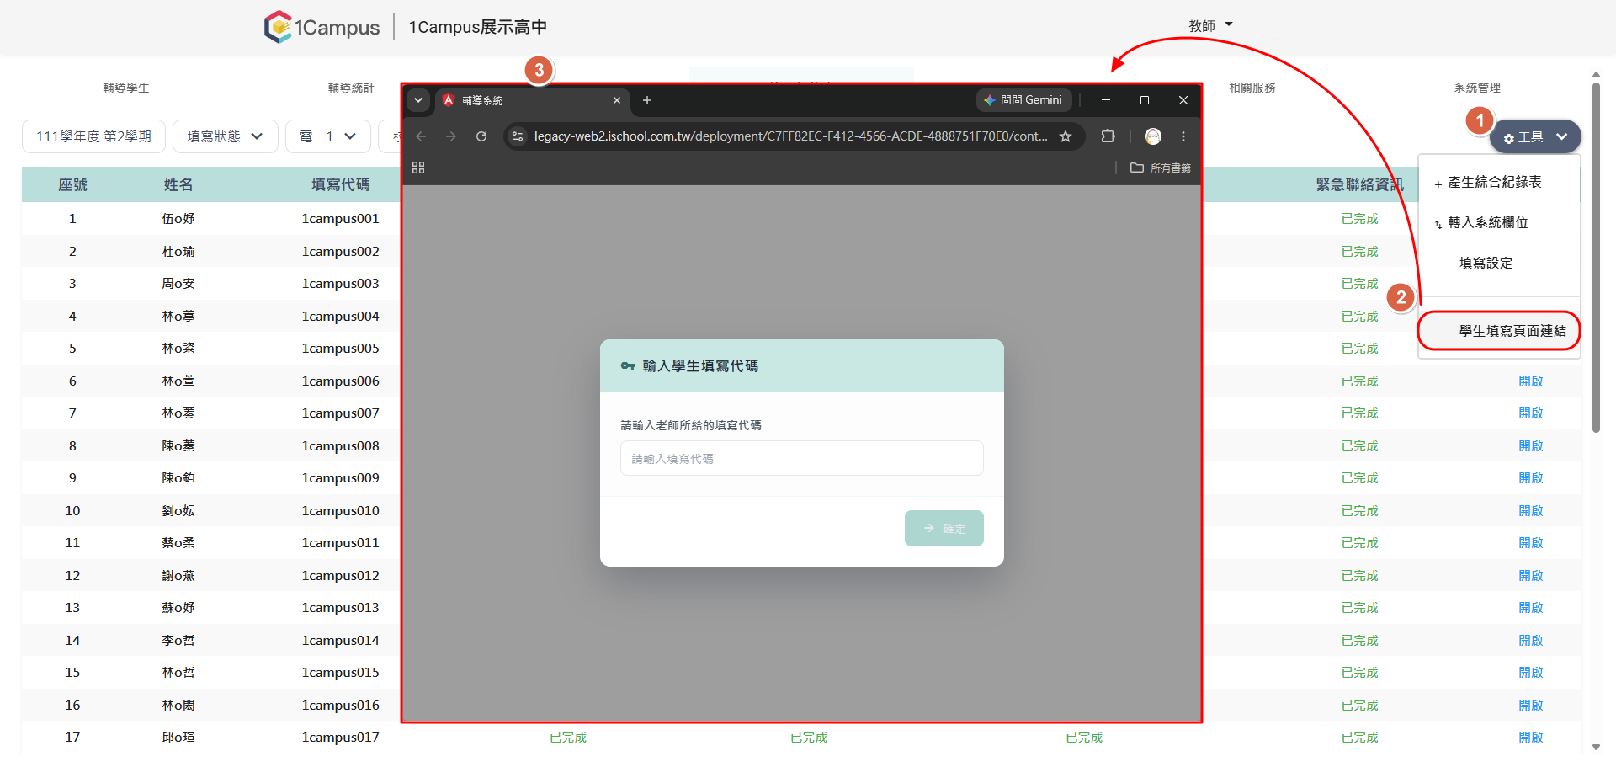The image size is (1616, 767).
Task: Click the 填寫代碼 cell 1campus009
Action: coord(341,478)
